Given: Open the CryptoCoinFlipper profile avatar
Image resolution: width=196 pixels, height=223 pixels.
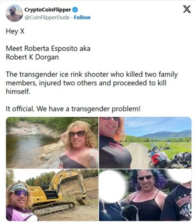Looking at the screenshot, I should (x=14, y=13).
